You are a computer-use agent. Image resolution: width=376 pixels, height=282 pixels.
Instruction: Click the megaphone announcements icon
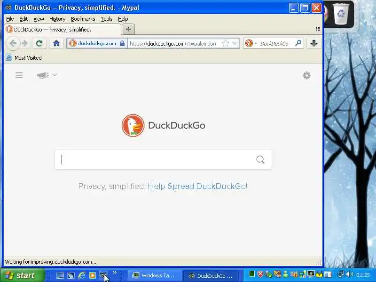[43, 75]
